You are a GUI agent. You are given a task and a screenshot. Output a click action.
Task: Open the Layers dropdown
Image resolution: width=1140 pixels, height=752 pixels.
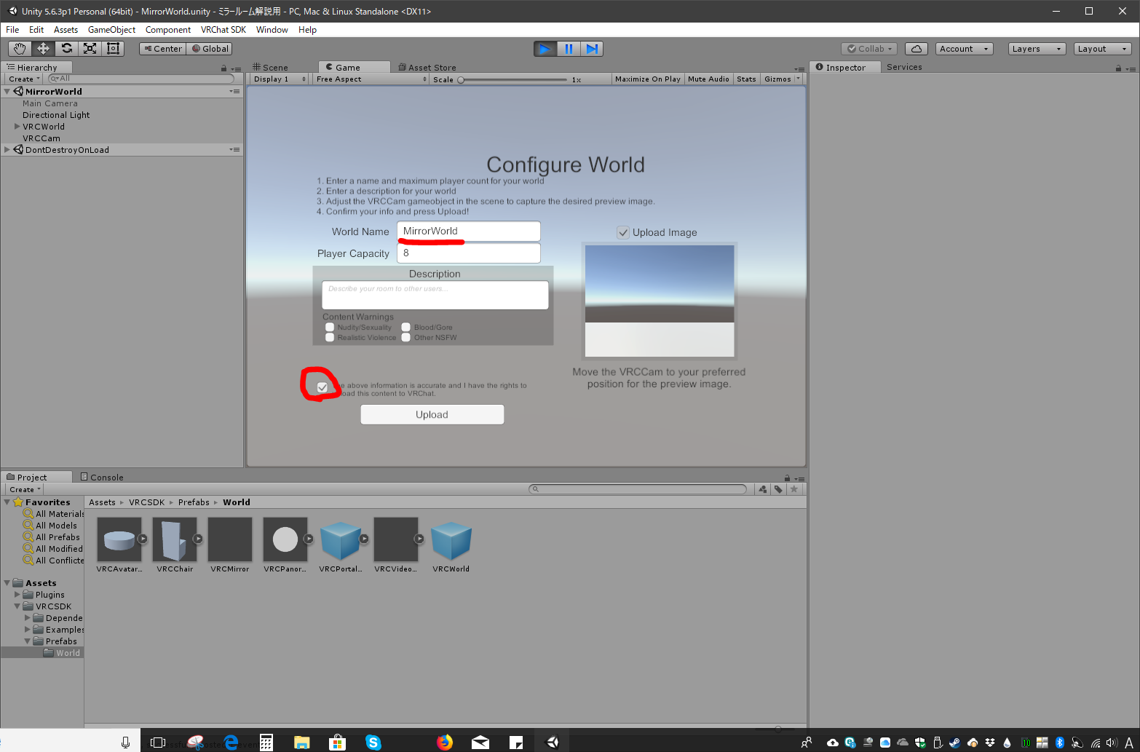(x=1037, y=49)
